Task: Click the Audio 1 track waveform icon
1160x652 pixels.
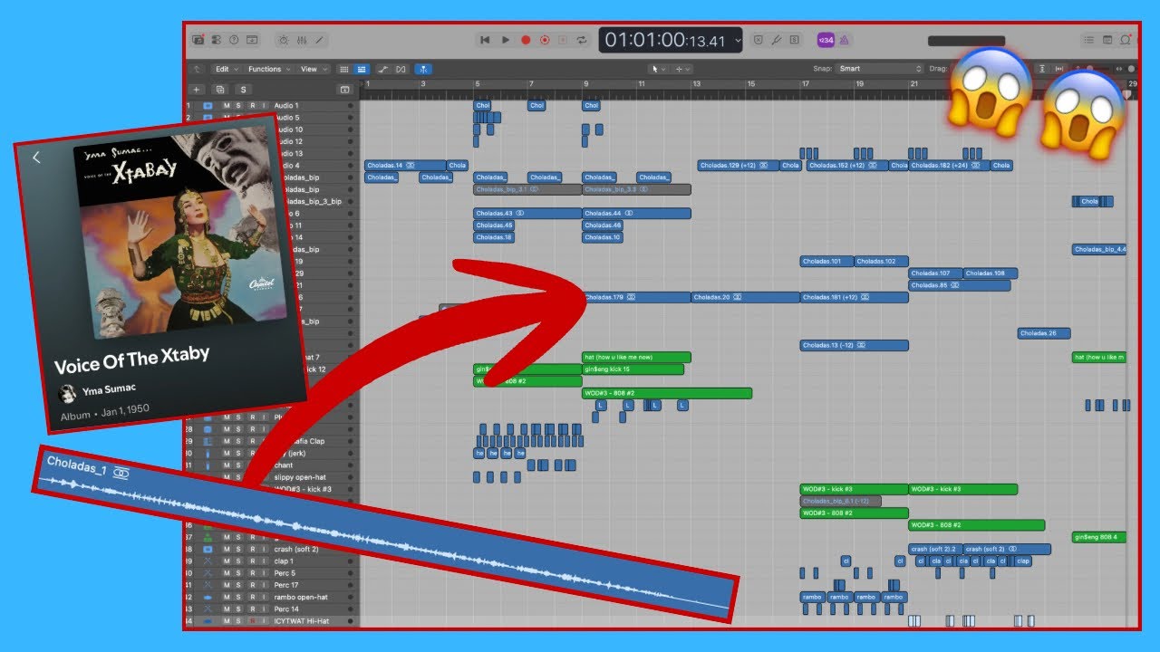Action: pos(208,106)
